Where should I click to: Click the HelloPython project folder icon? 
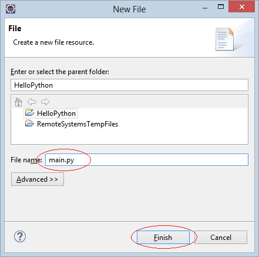[x=29, y=113]
